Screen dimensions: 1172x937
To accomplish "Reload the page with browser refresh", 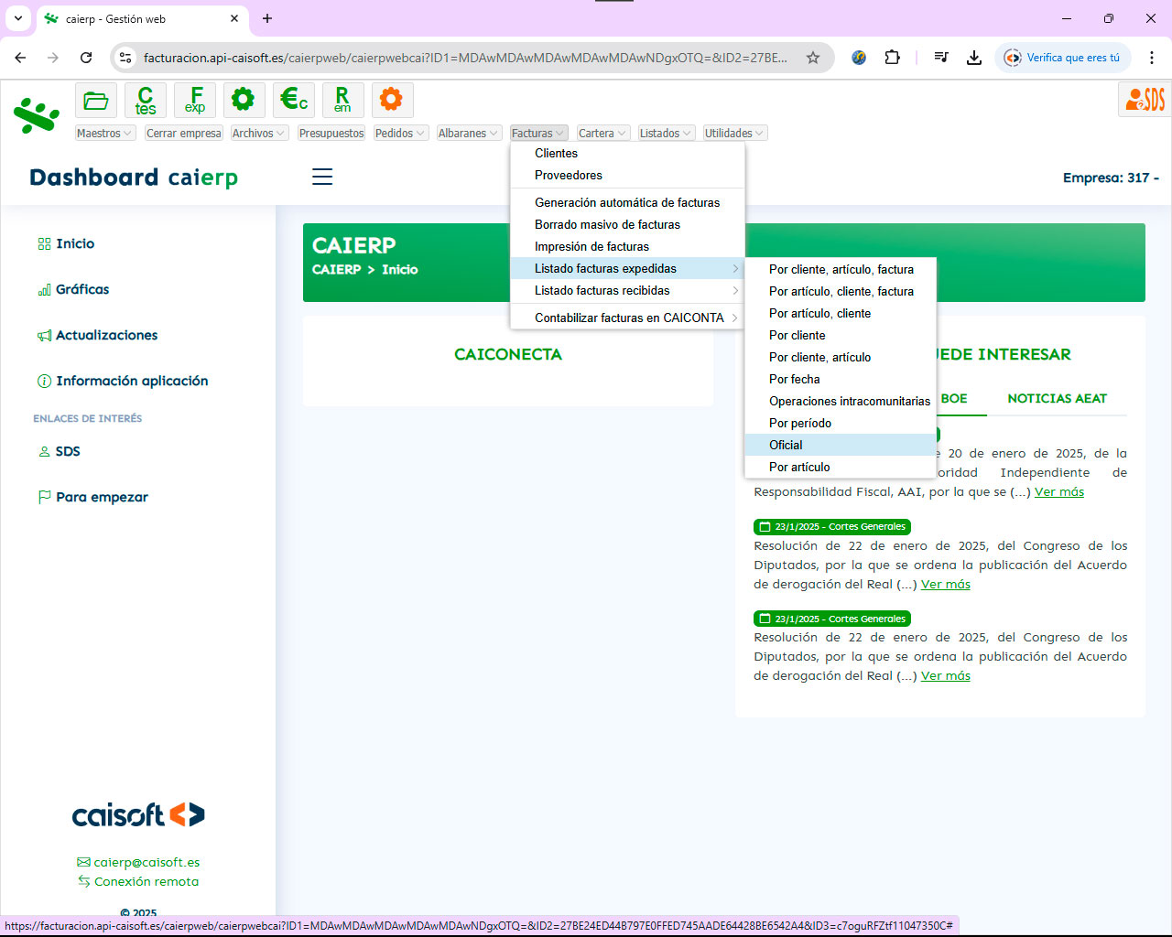I will (x=86, y=58).
